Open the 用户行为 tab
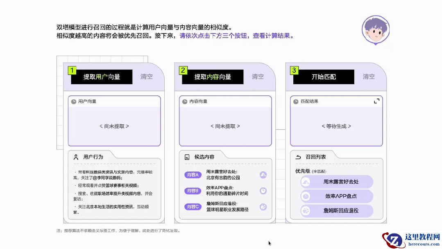 point(93,157)
